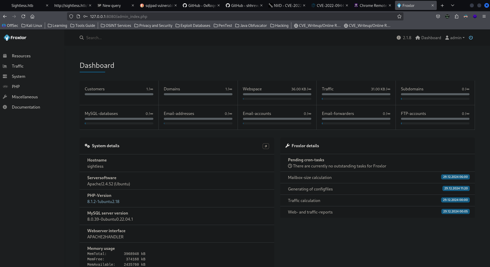
Task: Click the Mailbox-size calculation date badge
Action: (x=455, y=177)
